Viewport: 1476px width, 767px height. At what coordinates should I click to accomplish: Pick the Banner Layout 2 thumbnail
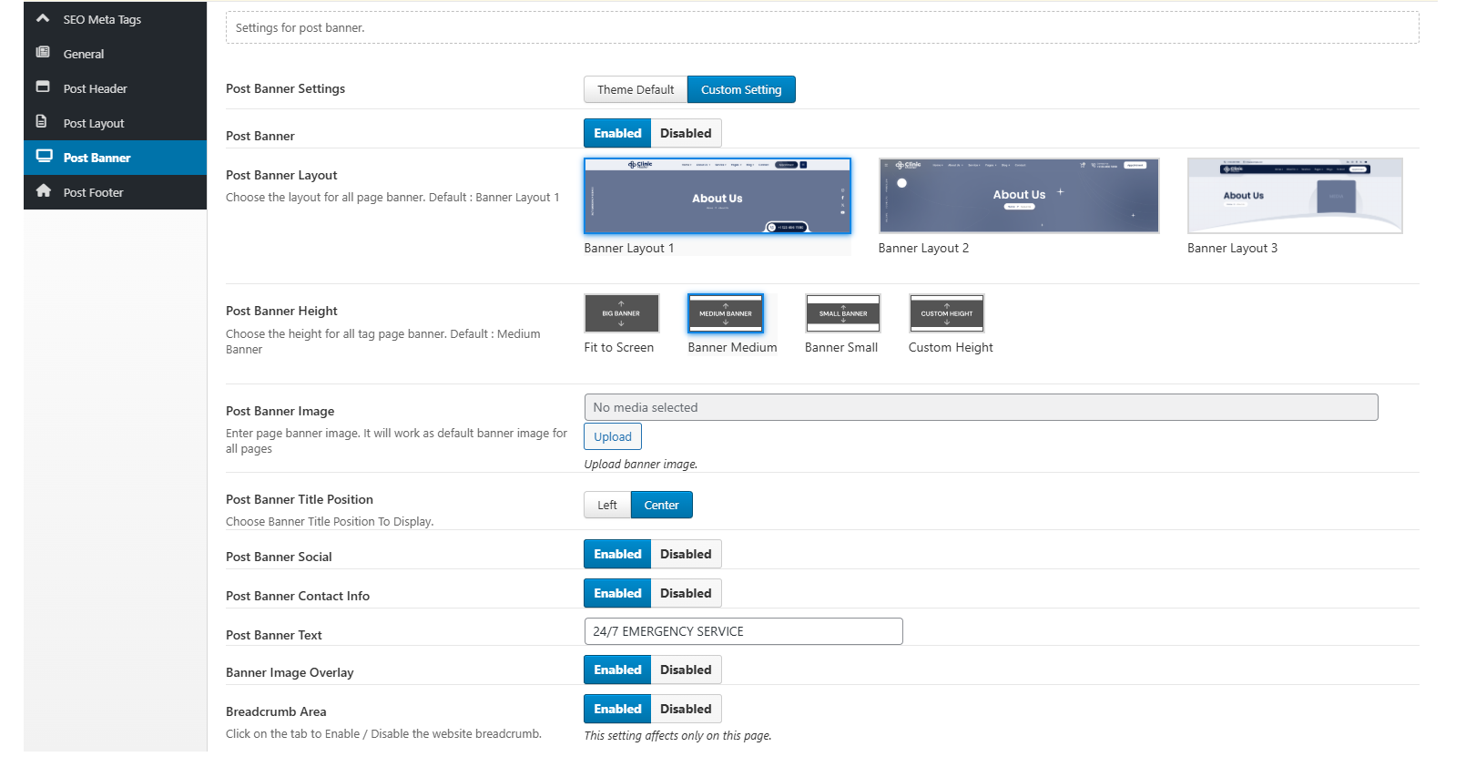(1018, 196)
